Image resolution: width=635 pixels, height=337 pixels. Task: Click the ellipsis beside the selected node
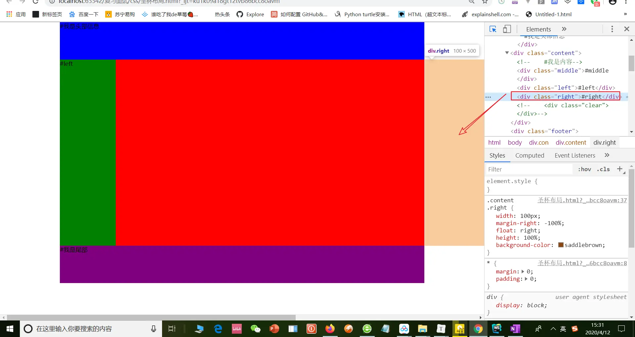[x=488, y=97]
